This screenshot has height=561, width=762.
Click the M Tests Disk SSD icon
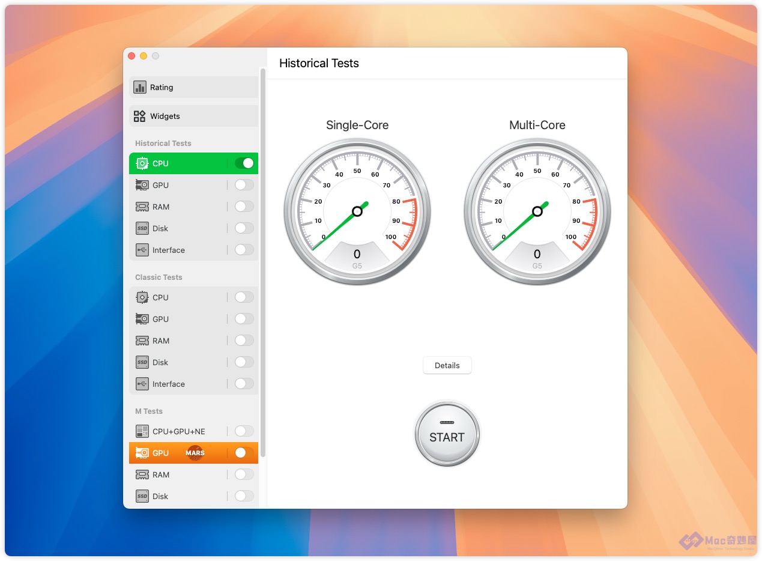click(142, 496)
